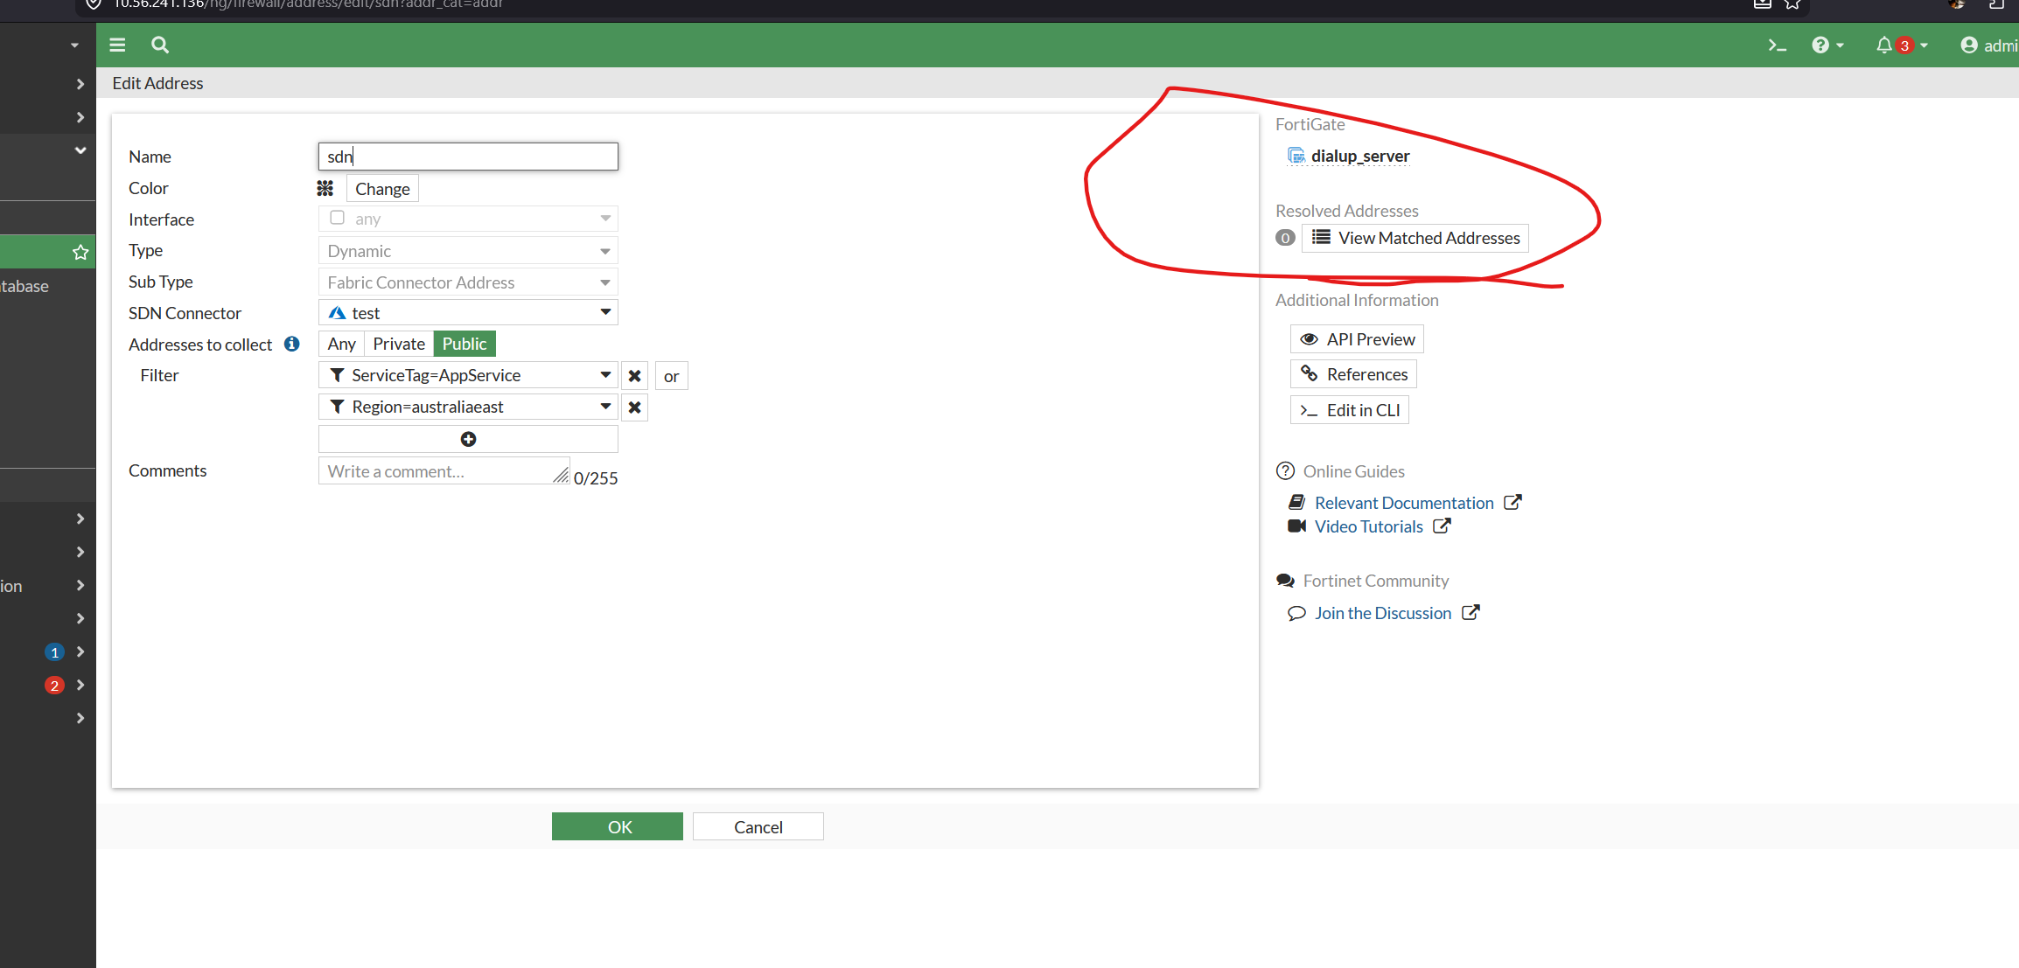Open the Interface dropdown
Viewport: 2019px width, 968px height.
pyautogui.click(x=468, y=219)
